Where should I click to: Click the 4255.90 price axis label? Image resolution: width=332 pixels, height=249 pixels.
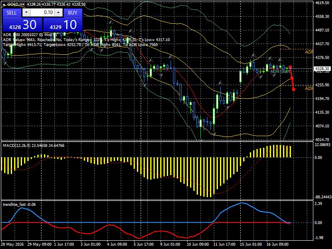[322, 85]
